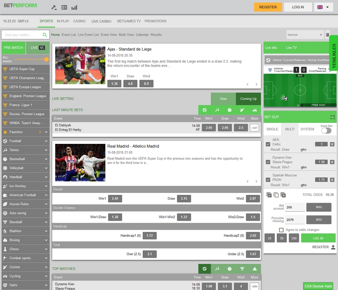Click the orange REGISTER button
Screen dimensions: 338x290
(268, 7)
